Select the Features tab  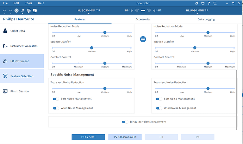point(80,19)
